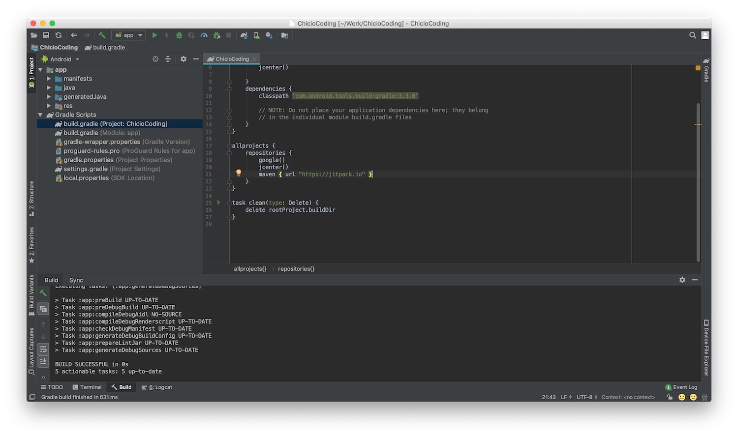Image resolution: width=738 pixels, height=437 pixels.
Task: Open the TODO tool window
Action: (x=52, y=387)
